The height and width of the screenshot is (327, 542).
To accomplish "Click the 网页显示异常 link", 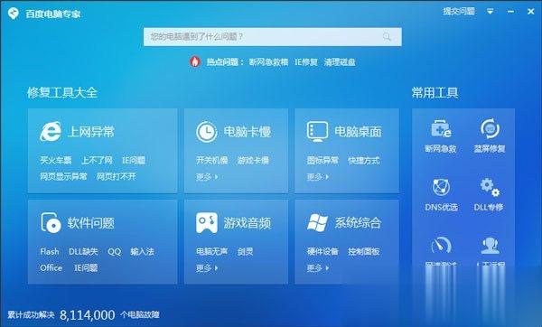I will (63, 177).
